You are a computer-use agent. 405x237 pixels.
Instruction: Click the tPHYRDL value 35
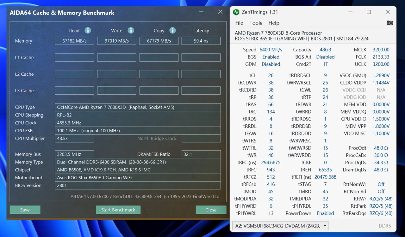pyautogui.click(x=325, y=206)
